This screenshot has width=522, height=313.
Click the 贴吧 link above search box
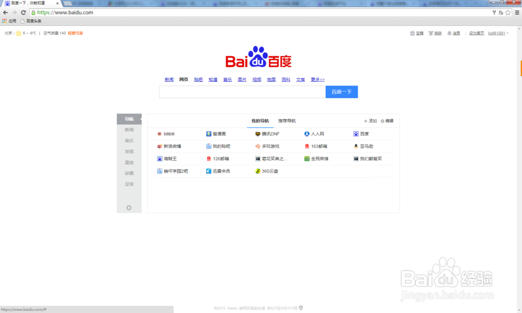click(x=198, y=79)
